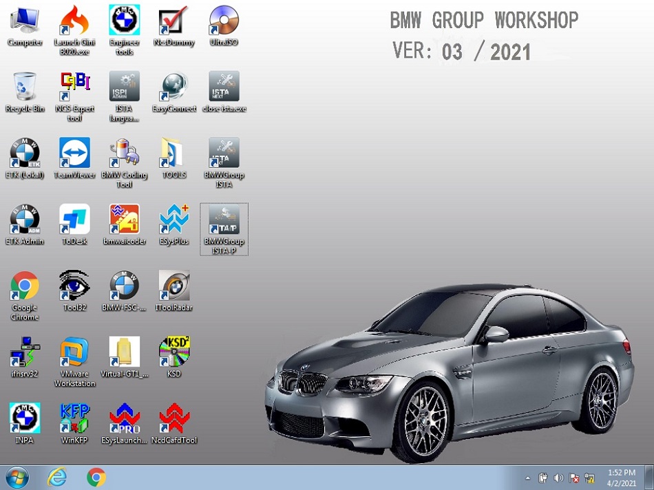Open the volume speaker tray icon
Screen dimensions: 654x490
tap(558, 478)
